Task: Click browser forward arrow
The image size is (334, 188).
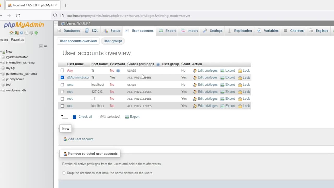Action: tap(9, 16)
